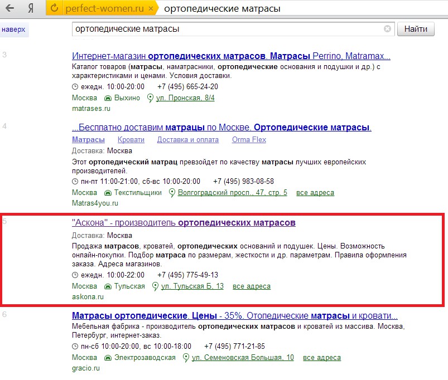Screen dimensions: 448x380
Task: Click the matrases.ru site URL
Action: click(91, 109)
